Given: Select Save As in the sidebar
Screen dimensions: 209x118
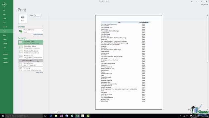Looking at the screenshot, I should [x=5, y=27].
